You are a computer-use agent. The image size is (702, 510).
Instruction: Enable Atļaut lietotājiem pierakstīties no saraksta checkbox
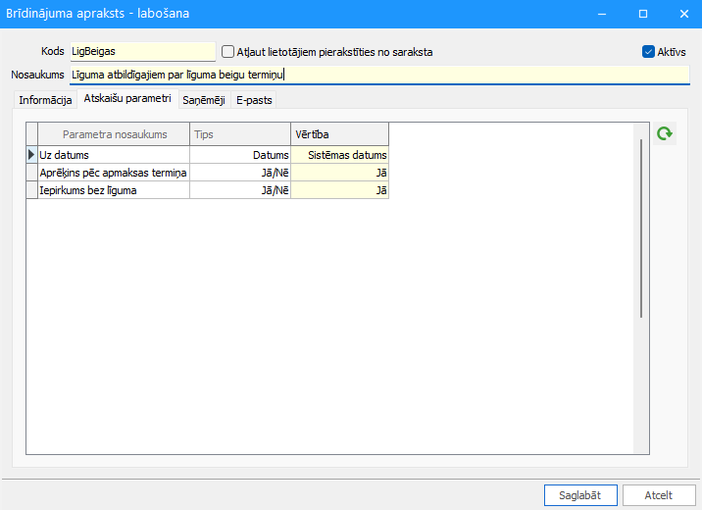pos(227,52)
